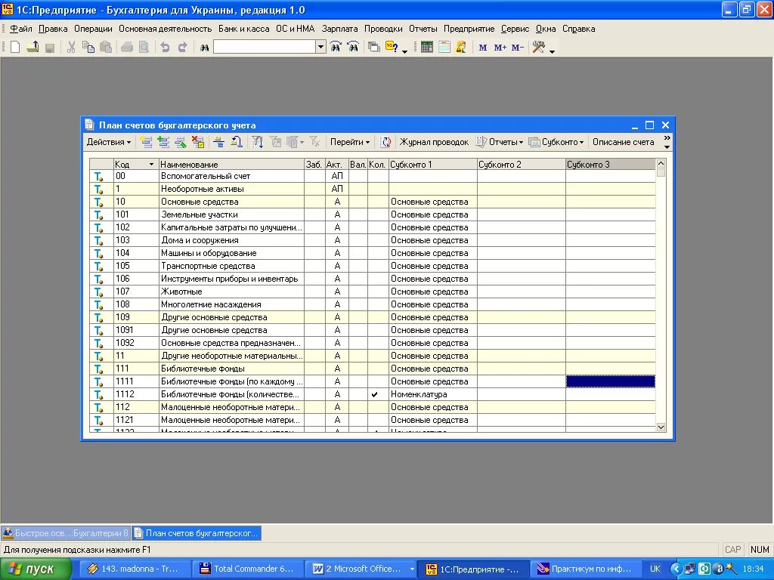Screen dimensions: 774x580
Task: Expand the Отчеты dropdown in account window
Action: (x=499, y=142)
